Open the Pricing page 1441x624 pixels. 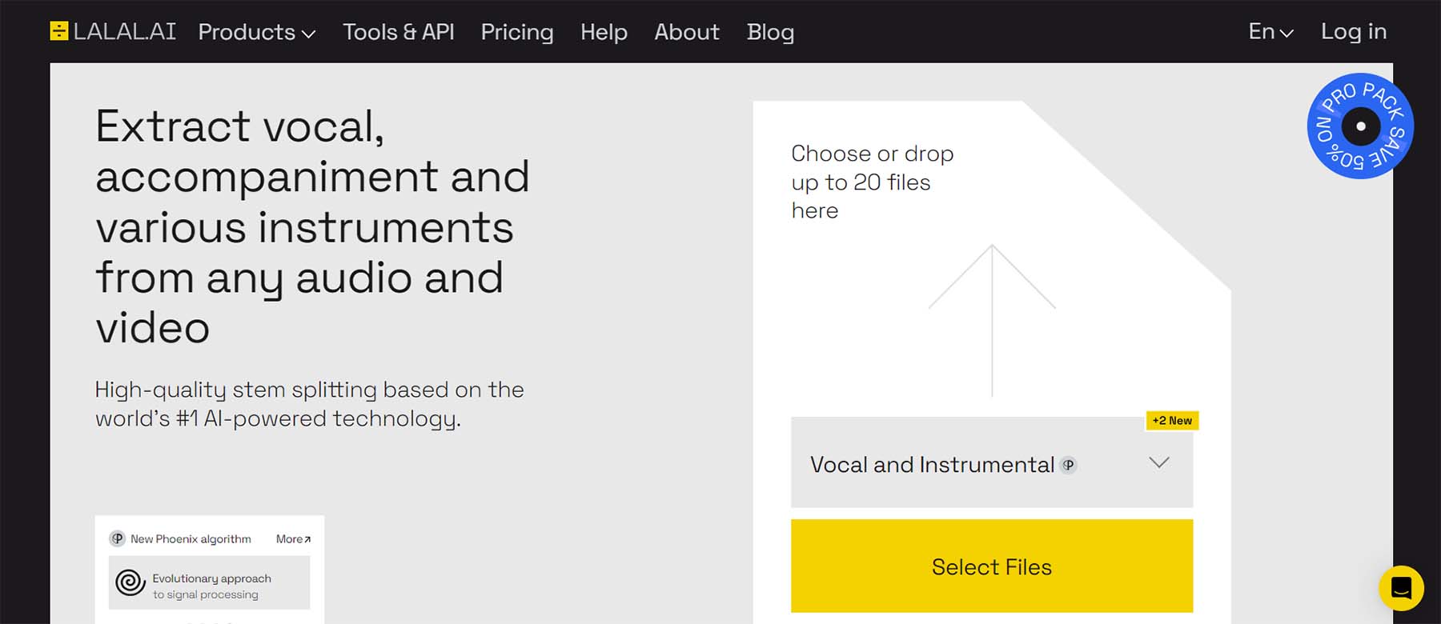click(517, 33)
